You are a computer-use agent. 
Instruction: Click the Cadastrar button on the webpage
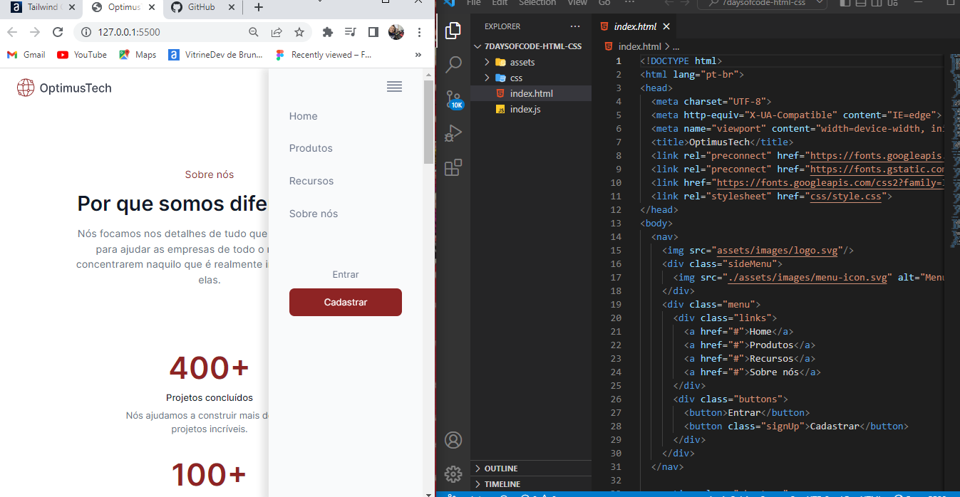click(345, 302)
